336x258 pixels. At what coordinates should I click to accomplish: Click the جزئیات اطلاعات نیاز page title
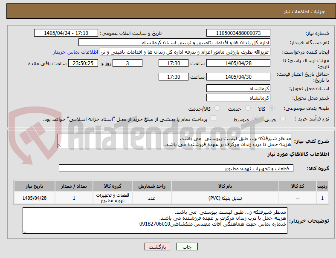pos(304,11)
